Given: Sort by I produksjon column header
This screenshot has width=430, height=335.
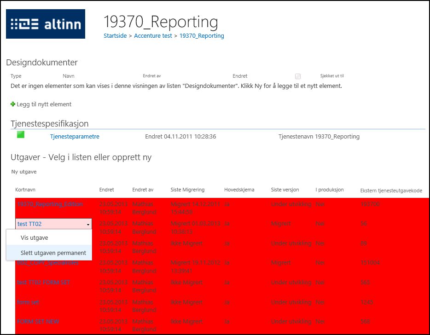Looking at the screenshot, I should 329,190.
